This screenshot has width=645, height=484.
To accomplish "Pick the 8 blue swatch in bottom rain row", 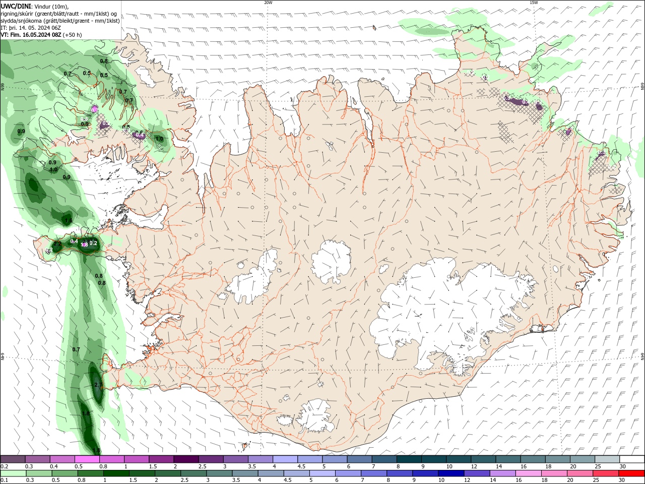I will [399, 473].
